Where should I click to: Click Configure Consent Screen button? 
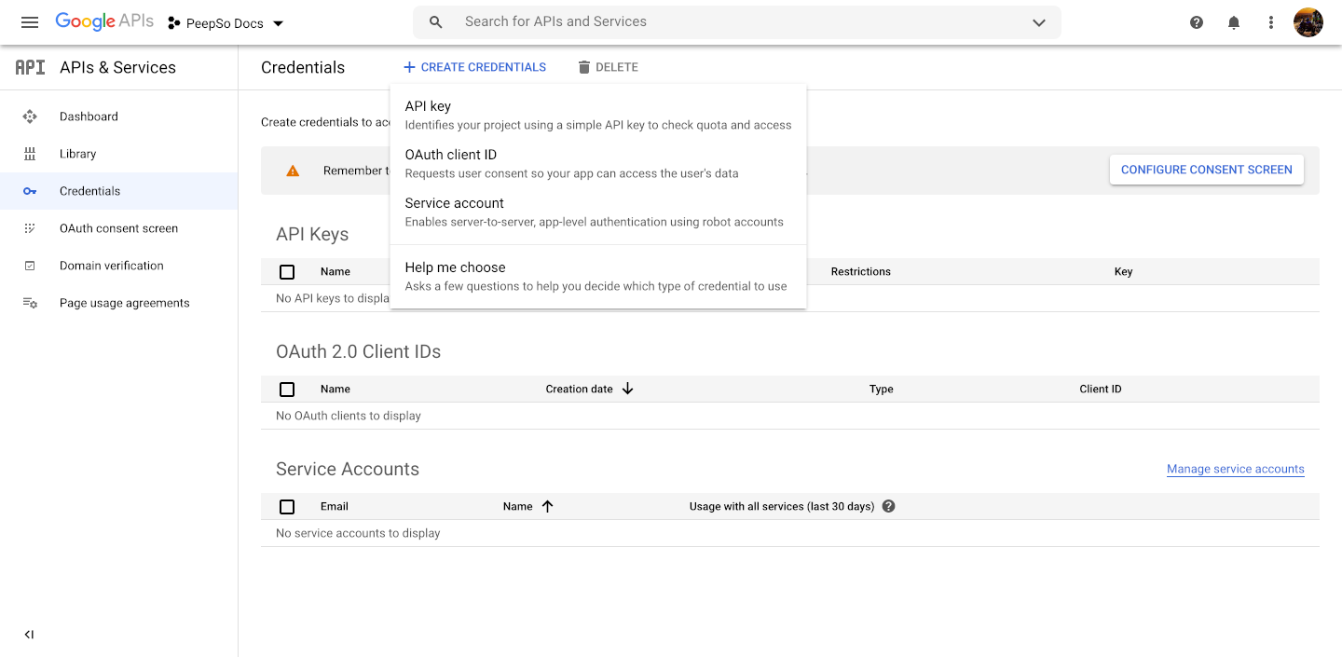click(1207, 170)
